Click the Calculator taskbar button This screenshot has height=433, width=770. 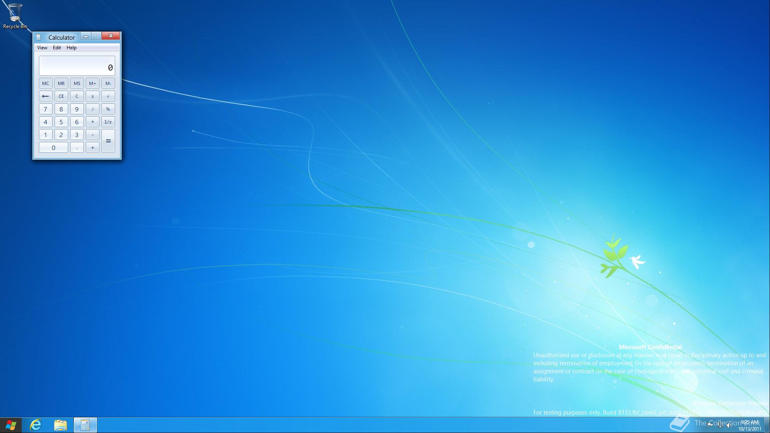[85, 425]
